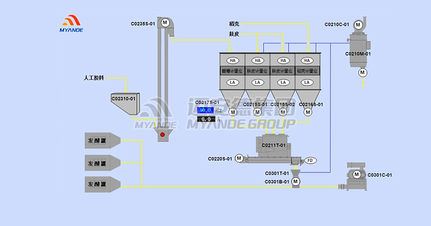Click the FD sensor indicator
Image resolution: width=431 pixels, height=226 pixels.
coord(309,160)
